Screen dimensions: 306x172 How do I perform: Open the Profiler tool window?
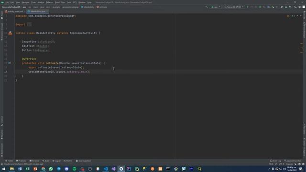coord(68,161)
